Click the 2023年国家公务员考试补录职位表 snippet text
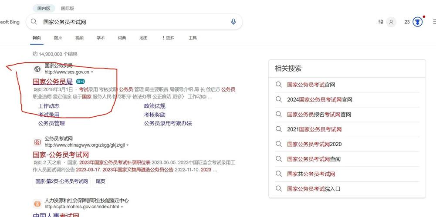Viewport: 436px width, 217px height. 115,163
